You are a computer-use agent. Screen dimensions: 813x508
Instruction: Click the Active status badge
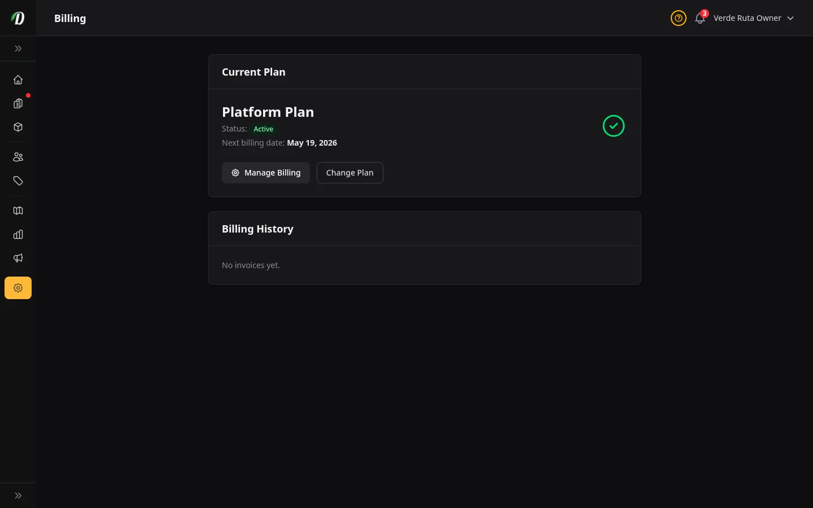(x=263, y=129)
